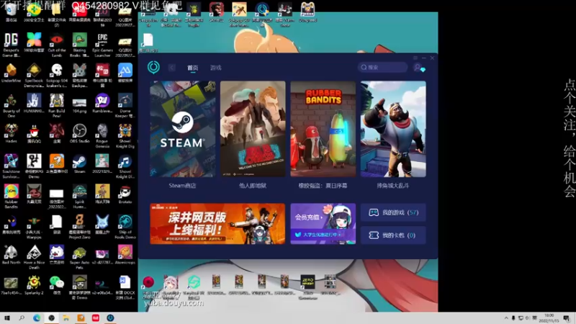Open Rogue Genesia desktop shortcut
This screenshot has height=324, width=576.
[x=102, y=136]
